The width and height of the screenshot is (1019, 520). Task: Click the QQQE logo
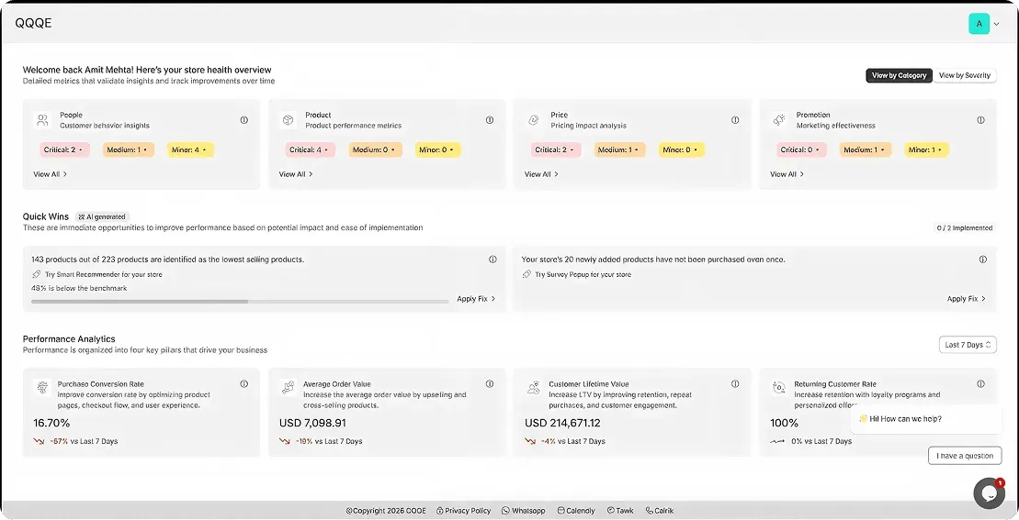33,23
